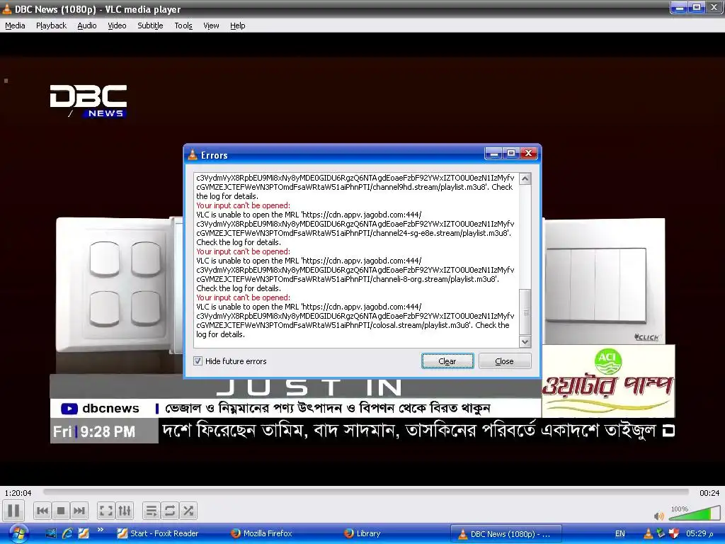Click green arrow tray icon
Screen dimensions: 725x544
pos(661,534)
